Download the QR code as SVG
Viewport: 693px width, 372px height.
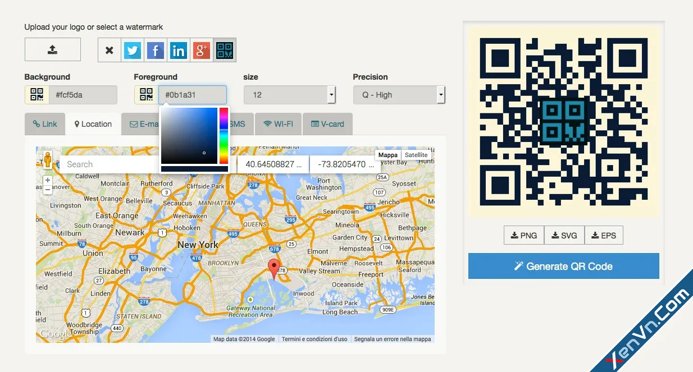pos(564,235)
